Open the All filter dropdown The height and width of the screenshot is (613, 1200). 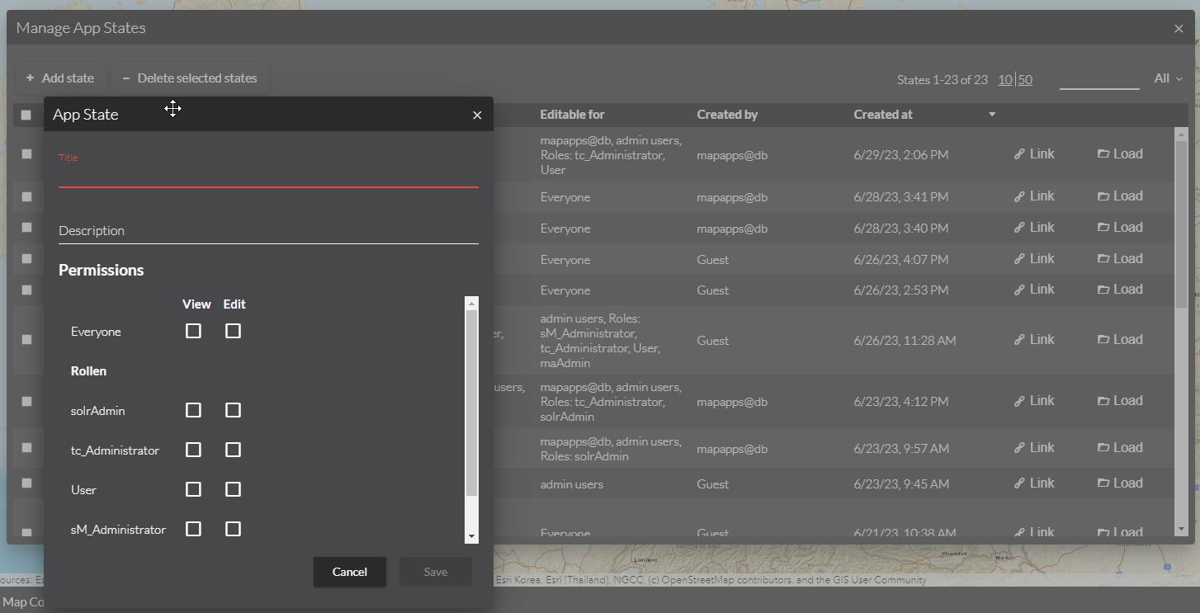coord(1168,78)
